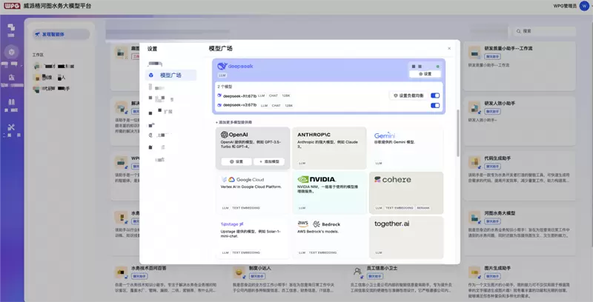The height and width of the screenshot is (302, 593).
Task: Toggle off the deepseek-R1:671b model switch
Action: [435, 95]
